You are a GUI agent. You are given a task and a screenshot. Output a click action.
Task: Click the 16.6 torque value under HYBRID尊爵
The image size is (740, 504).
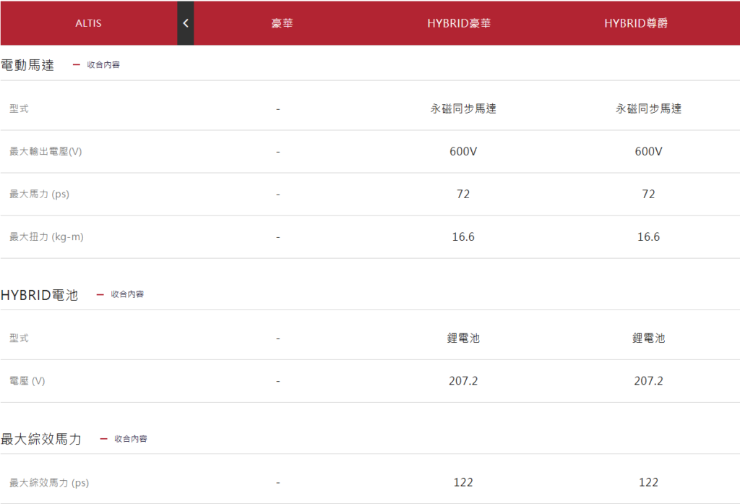tap(648, 236)
